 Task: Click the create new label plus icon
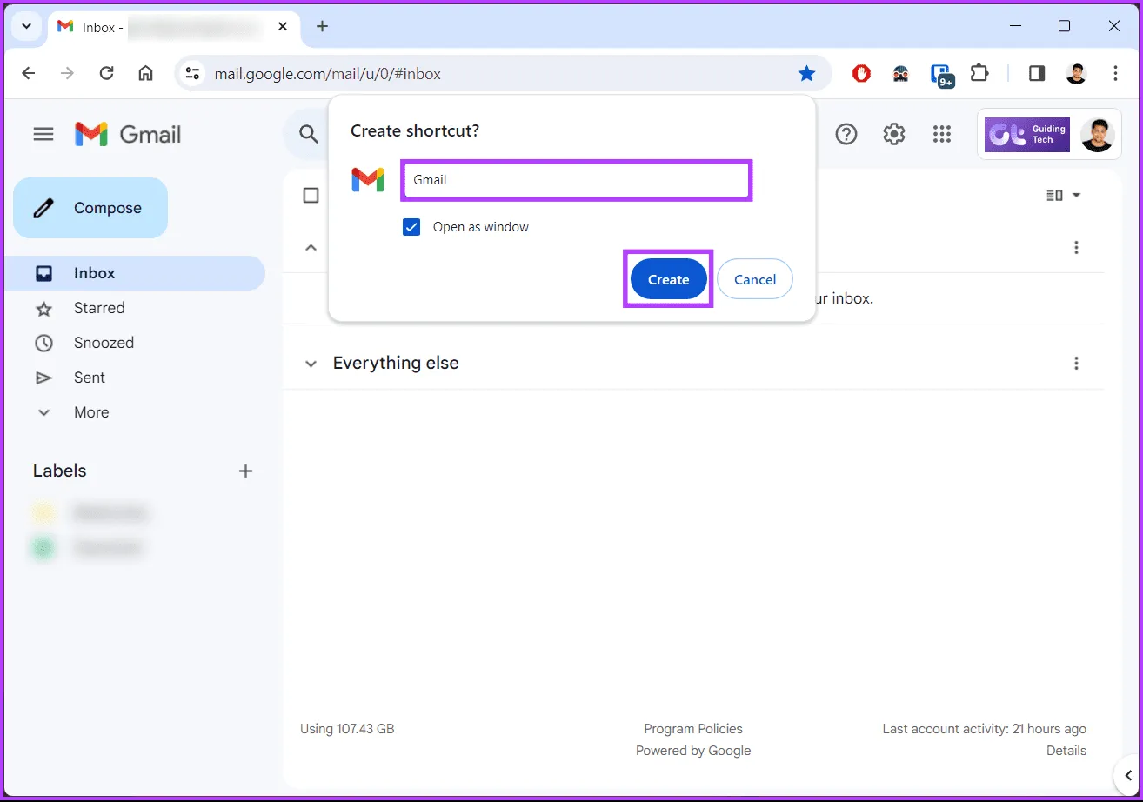(x=245, y=471)
